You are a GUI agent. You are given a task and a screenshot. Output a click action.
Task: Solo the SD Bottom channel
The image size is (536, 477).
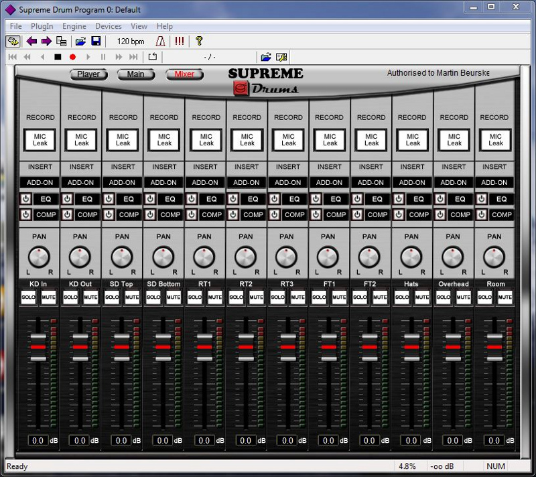coord(153,297)
